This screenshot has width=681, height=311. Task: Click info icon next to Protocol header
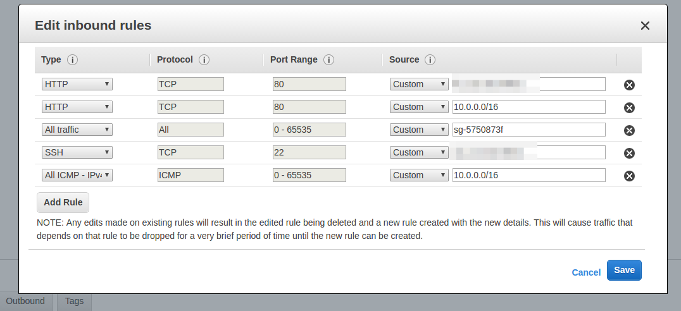point(204,60)
